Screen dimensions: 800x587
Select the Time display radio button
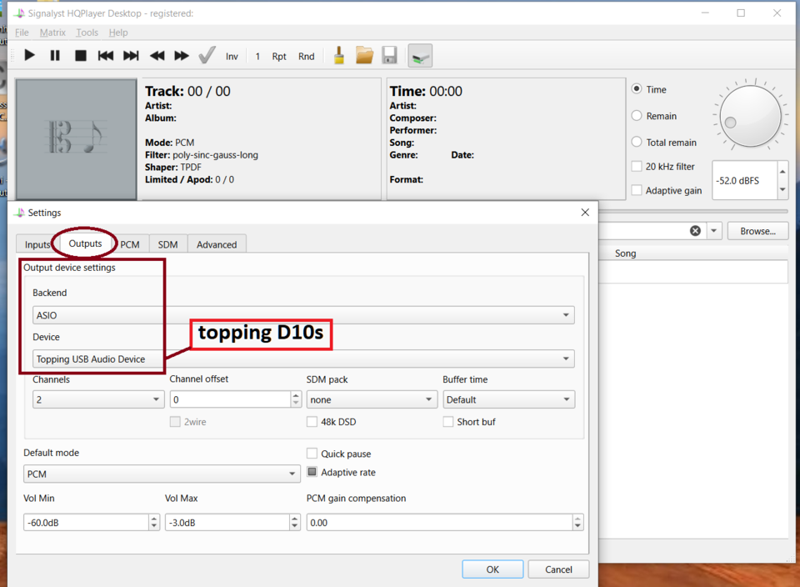coord(637,89)
